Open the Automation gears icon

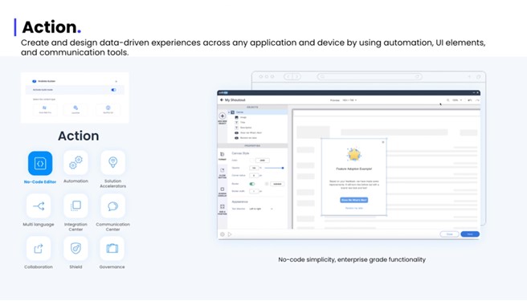pyautogui.click(x=76, y=163)
